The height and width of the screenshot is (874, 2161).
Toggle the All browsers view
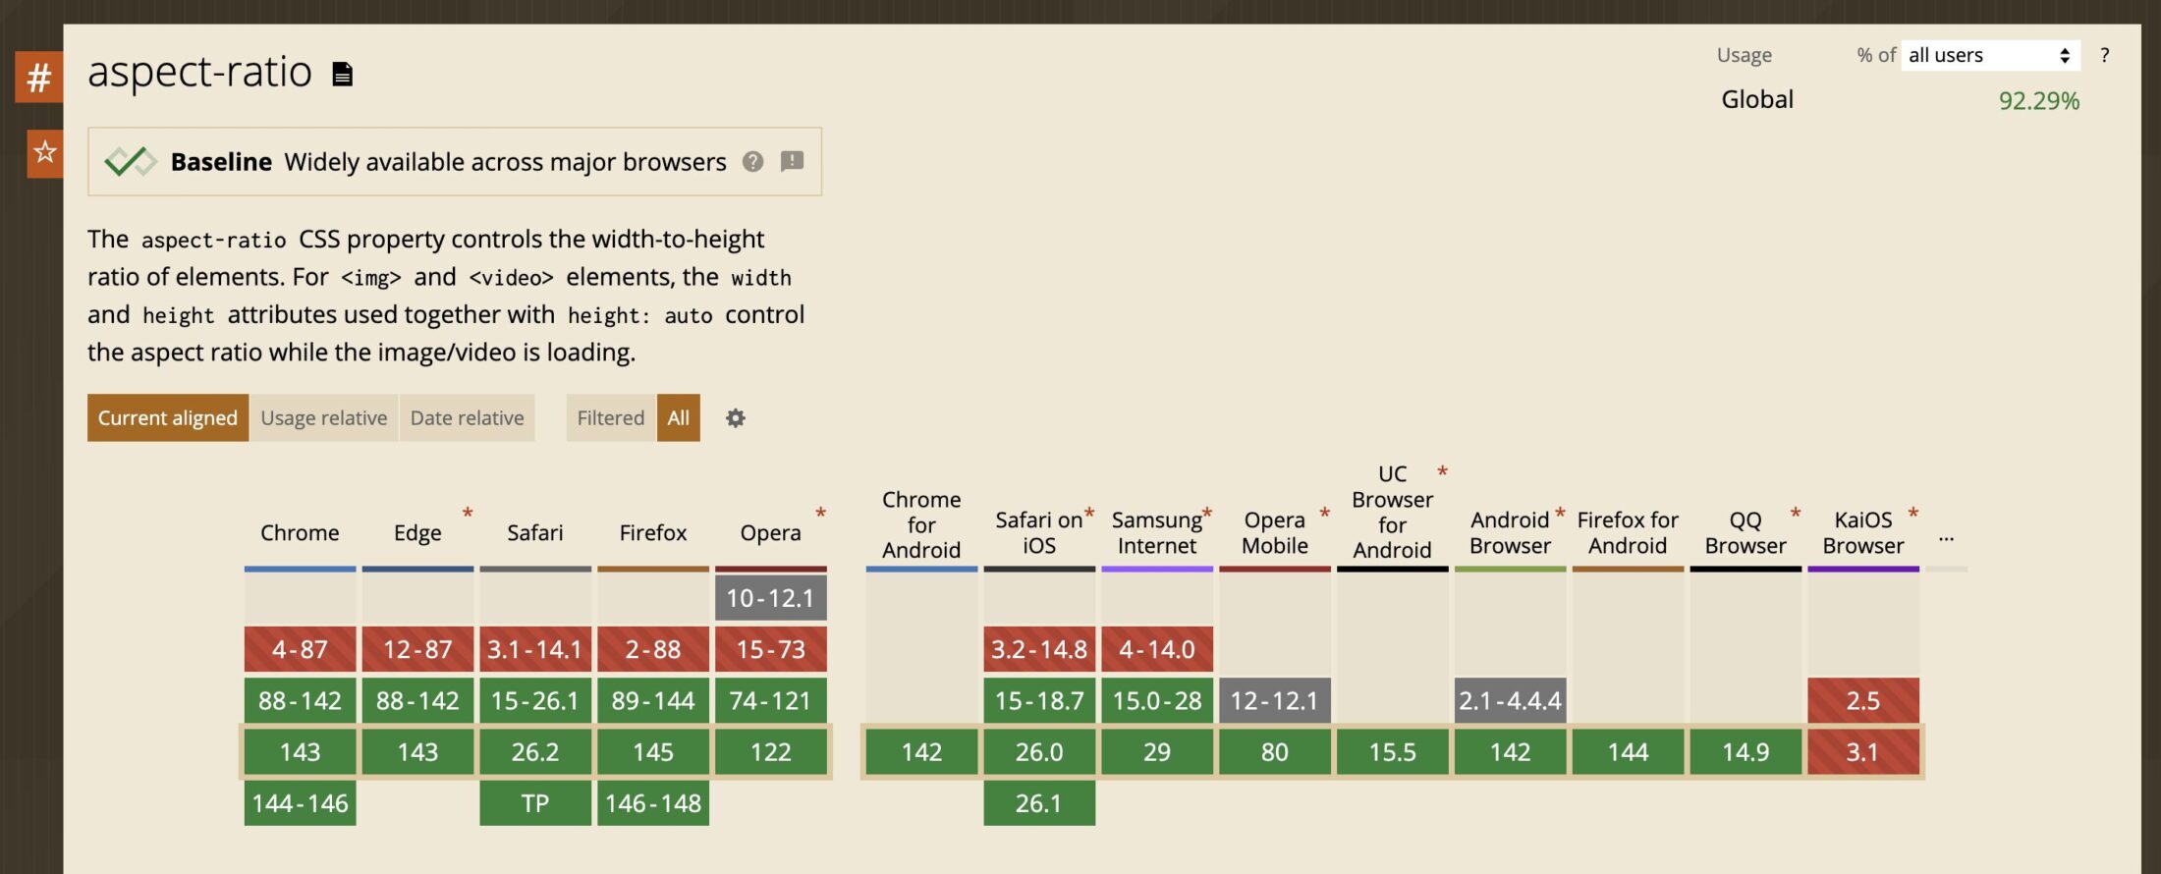point(678,418)
